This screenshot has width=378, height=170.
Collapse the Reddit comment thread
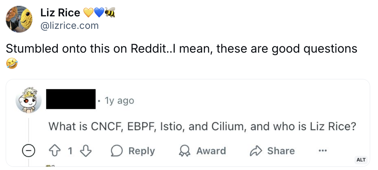[28, 151]
